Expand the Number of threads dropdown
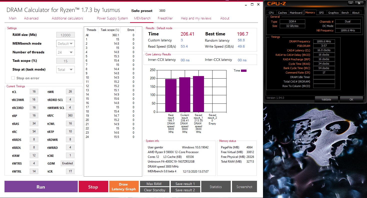367x198 pixels. click(x=65, y=52)
